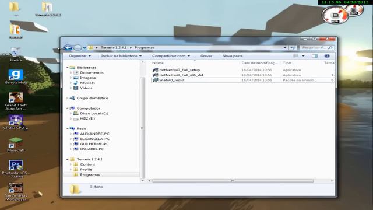Toggle the preview pane icon
Image resolution: width=373 pixels, height=210 pixels.
click(x=315, y=56)
